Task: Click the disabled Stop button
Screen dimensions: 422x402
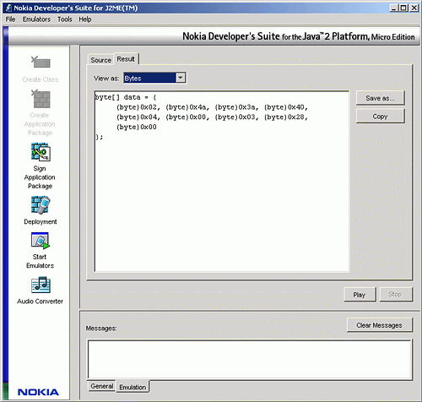Action: [396, 294]
